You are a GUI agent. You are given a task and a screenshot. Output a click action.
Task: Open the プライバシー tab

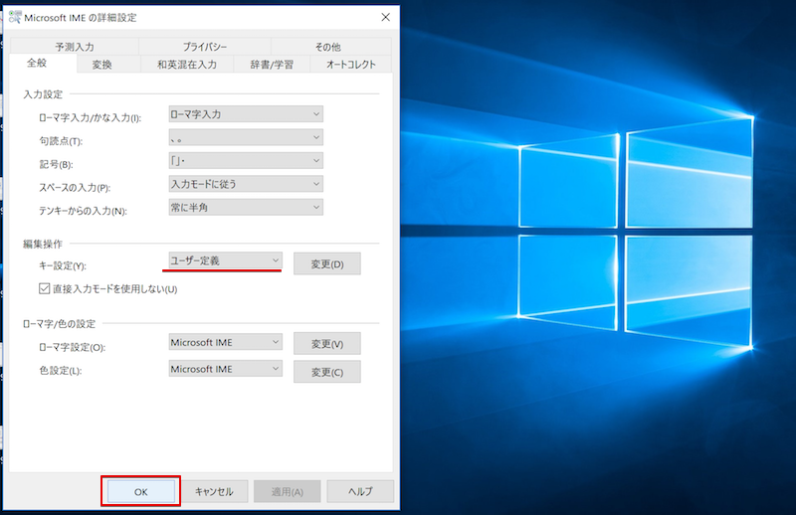pyautogui.click(x=204, y=46)
